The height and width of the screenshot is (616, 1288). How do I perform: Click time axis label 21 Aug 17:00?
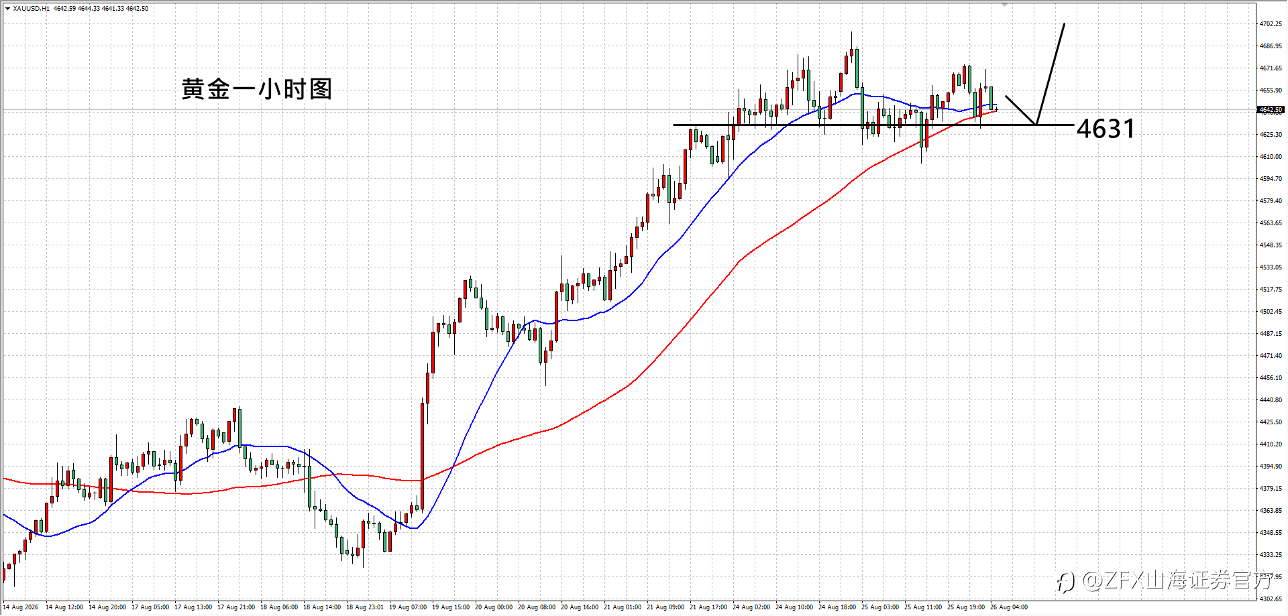pyautogui.click(x=708, y=608)
